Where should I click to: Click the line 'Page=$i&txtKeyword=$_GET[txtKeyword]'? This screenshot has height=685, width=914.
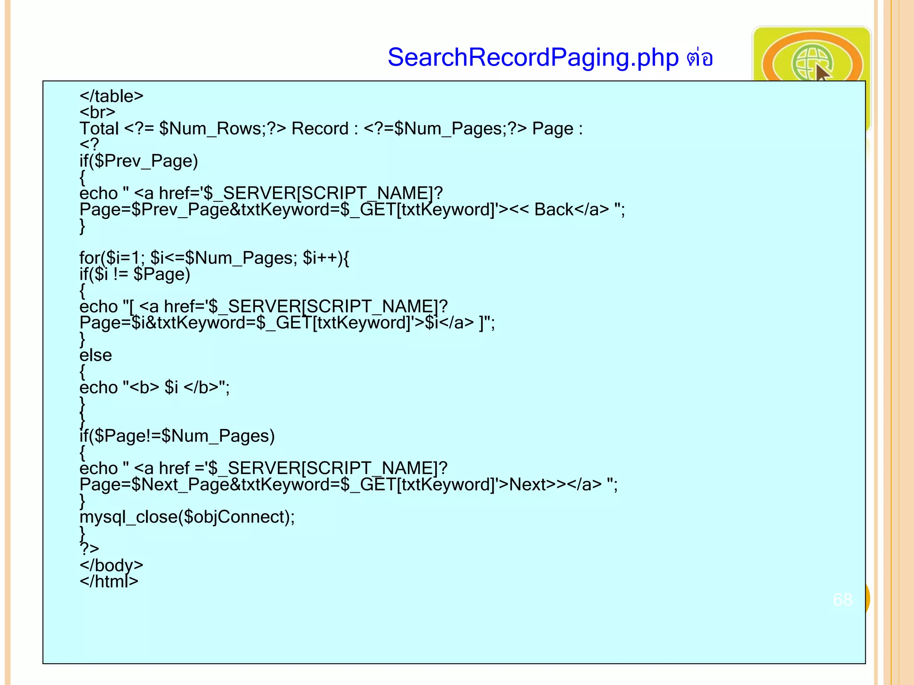coord(287,323)
